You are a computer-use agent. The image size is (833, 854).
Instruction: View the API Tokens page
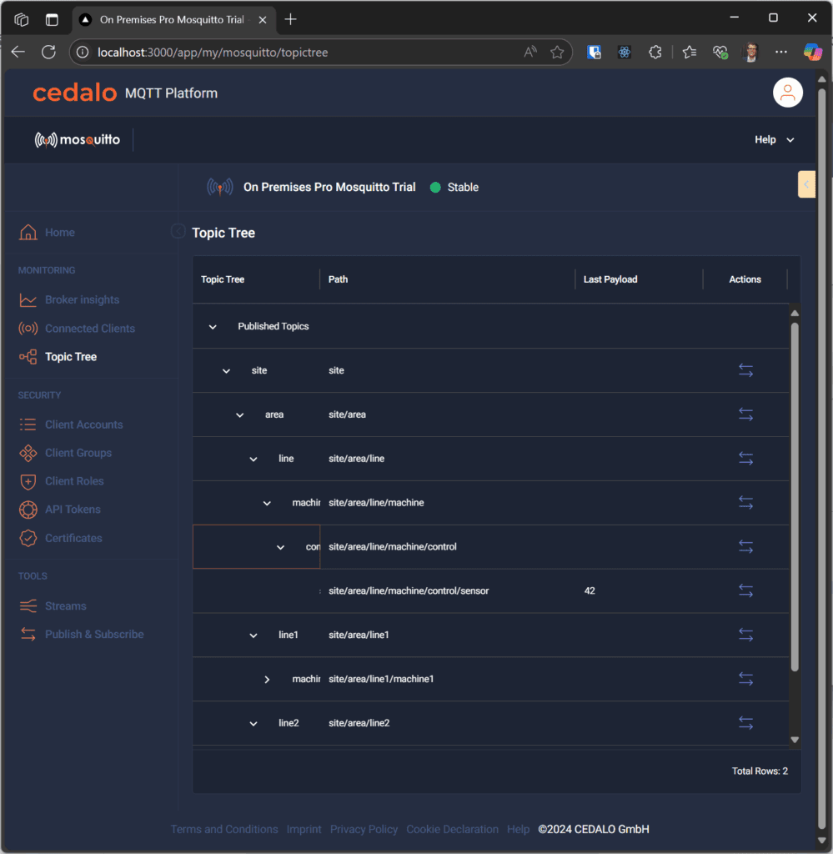click(x=71, y=510)
